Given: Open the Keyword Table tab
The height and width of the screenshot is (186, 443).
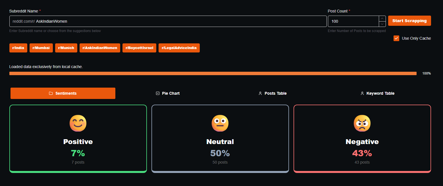Looking at the screenshot, I should (x=377, y=93).
